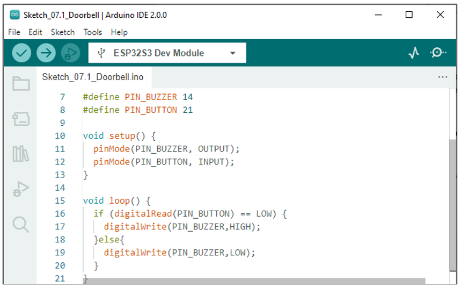Screen dimensions: 461x287
Task: Open the Serial Plotter
Action: pyautogui.click(x=414, y=53)
